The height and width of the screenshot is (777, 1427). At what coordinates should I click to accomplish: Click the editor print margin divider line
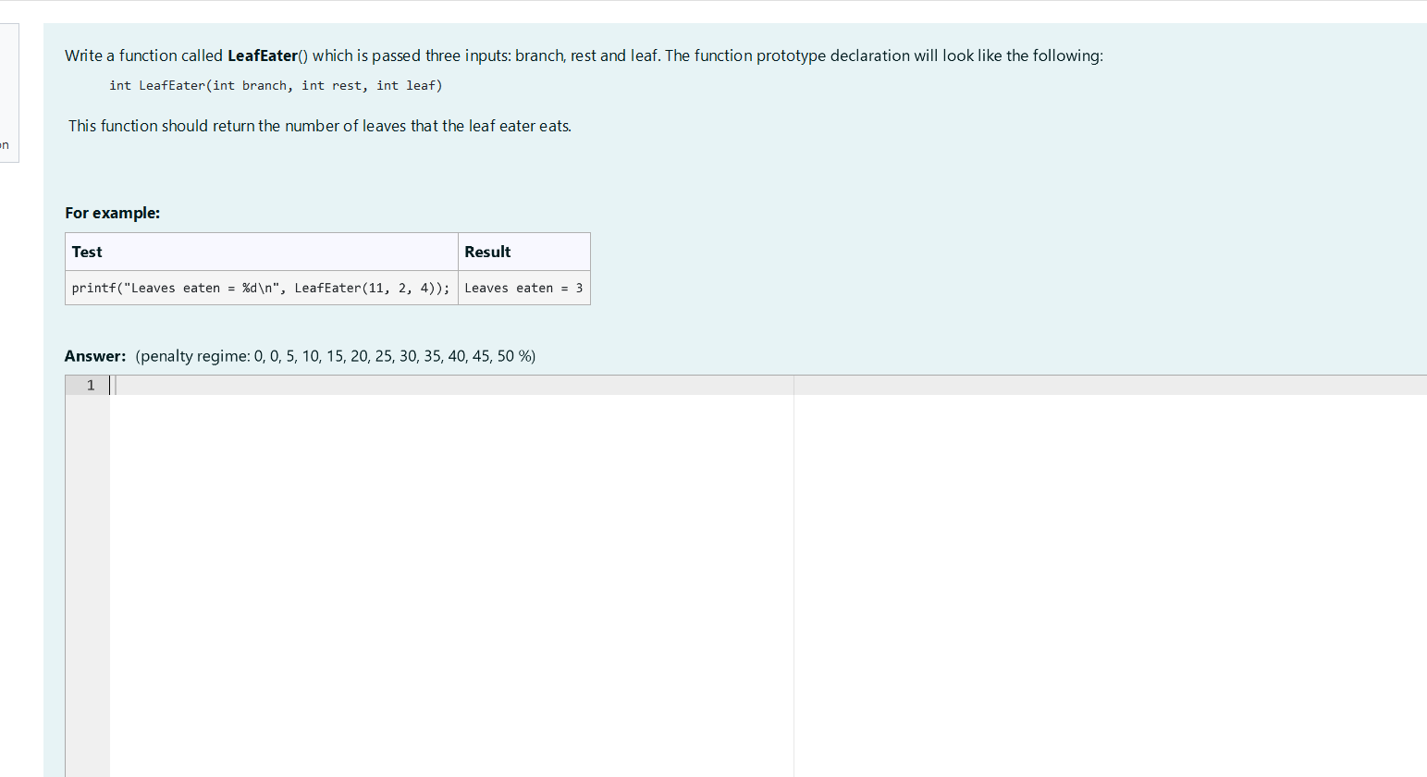tap(793, 555)
